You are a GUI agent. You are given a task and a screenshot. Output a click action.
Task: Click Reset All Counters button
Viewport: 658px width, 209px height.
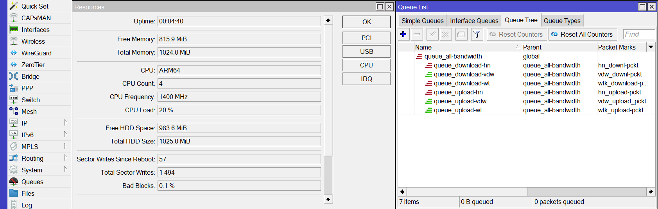click(583, 34)
